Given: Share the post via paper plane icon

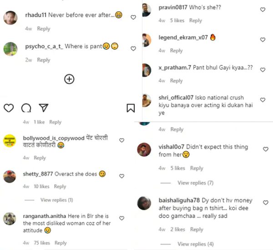Looking at the screenshot, I should click(44, 108).
